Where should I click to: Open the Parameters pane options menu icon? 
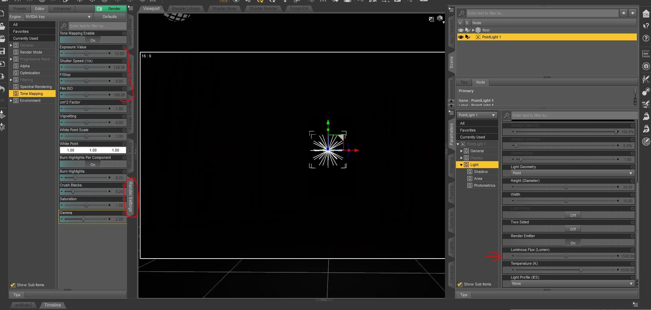(451, 113)
